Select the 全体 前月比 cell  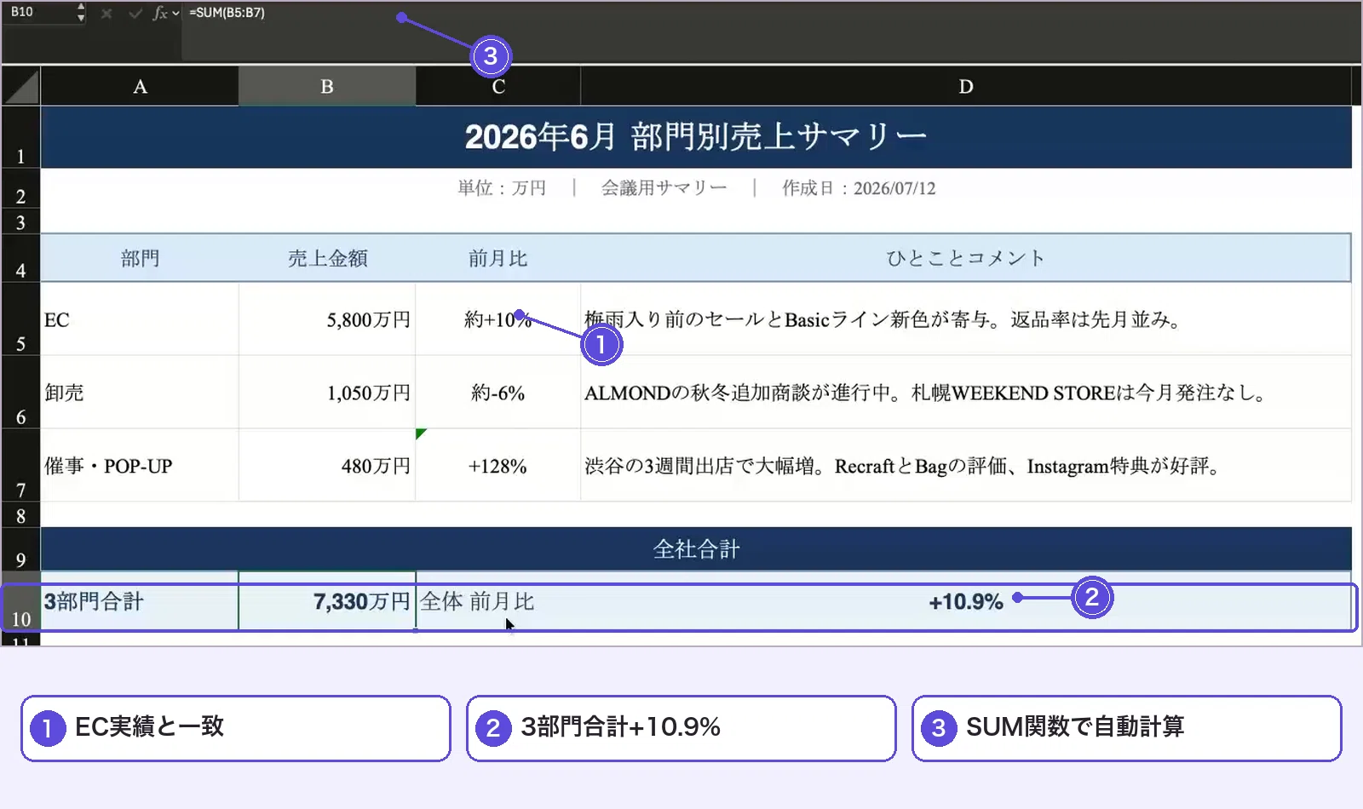click(x=498, y=601)
